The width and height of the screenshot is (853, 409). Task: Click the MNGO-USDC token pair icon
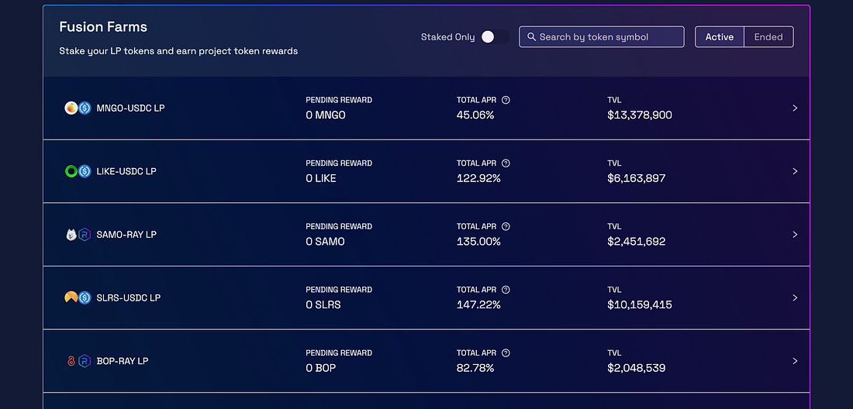point(78,108)
